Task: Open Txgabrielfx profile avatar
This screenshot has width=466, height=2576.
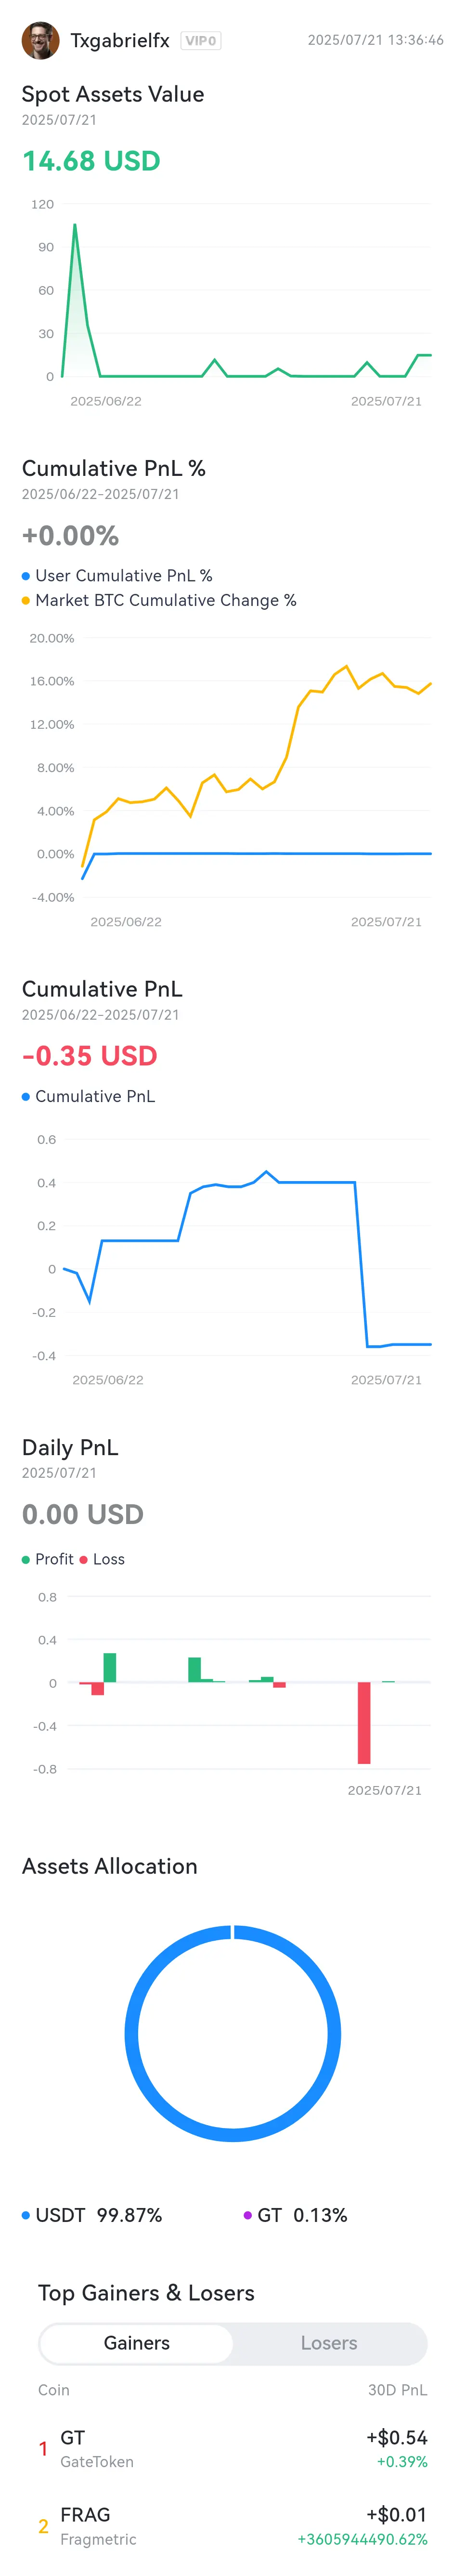Action: 40,41
